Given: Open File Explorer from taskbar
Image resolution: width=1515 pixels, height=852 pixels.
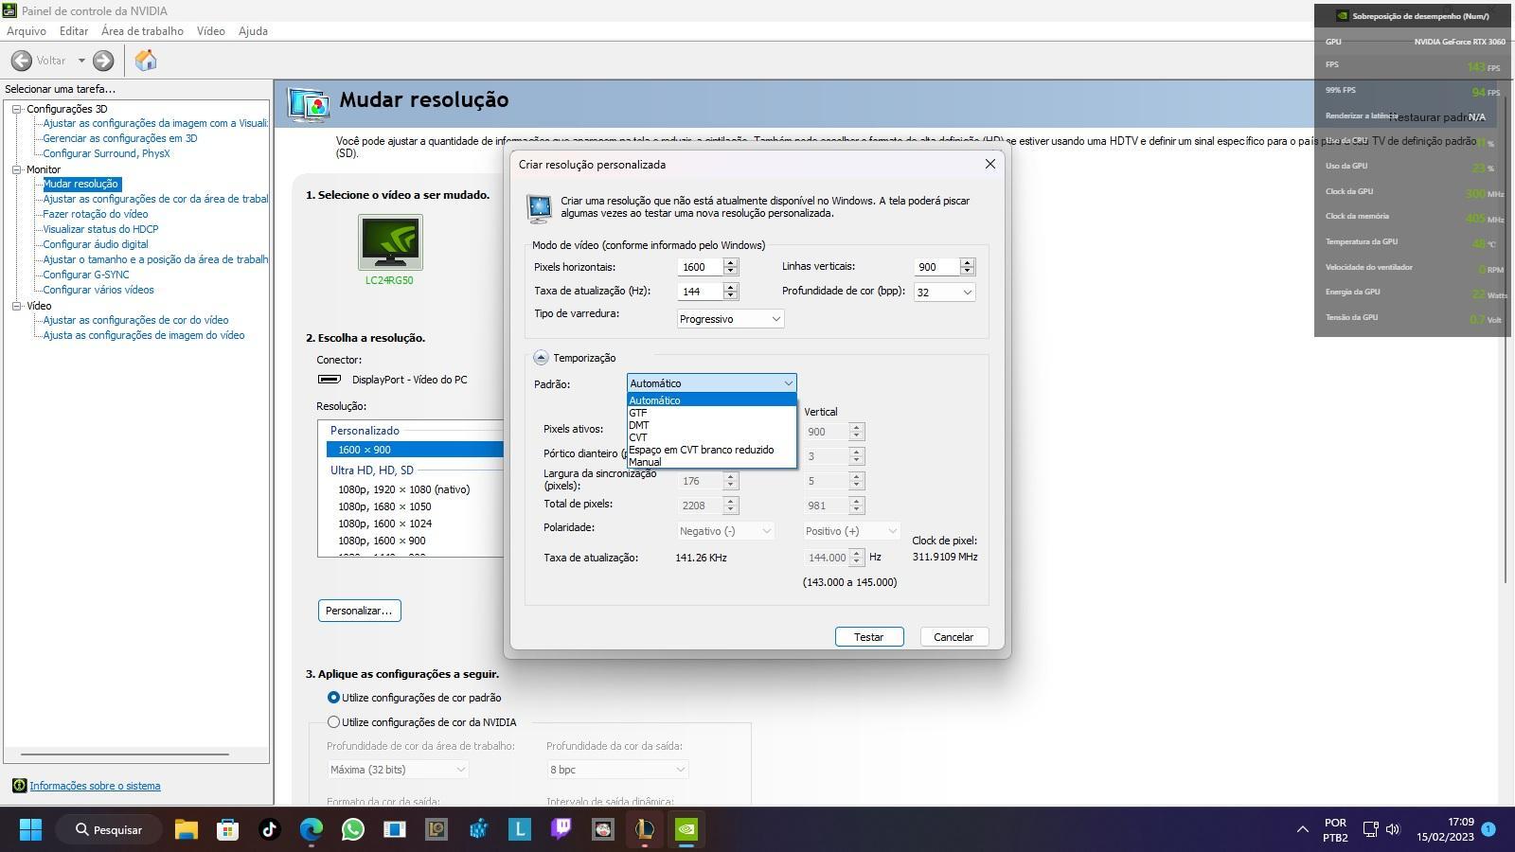Looking at the screenshot, I should tap(186, 830).
